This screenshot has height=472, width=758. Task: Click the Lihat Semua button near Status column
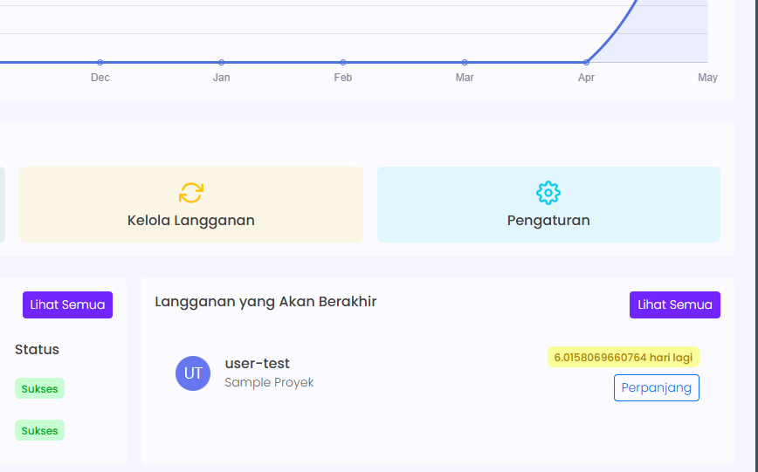click(x=68, y=304)
